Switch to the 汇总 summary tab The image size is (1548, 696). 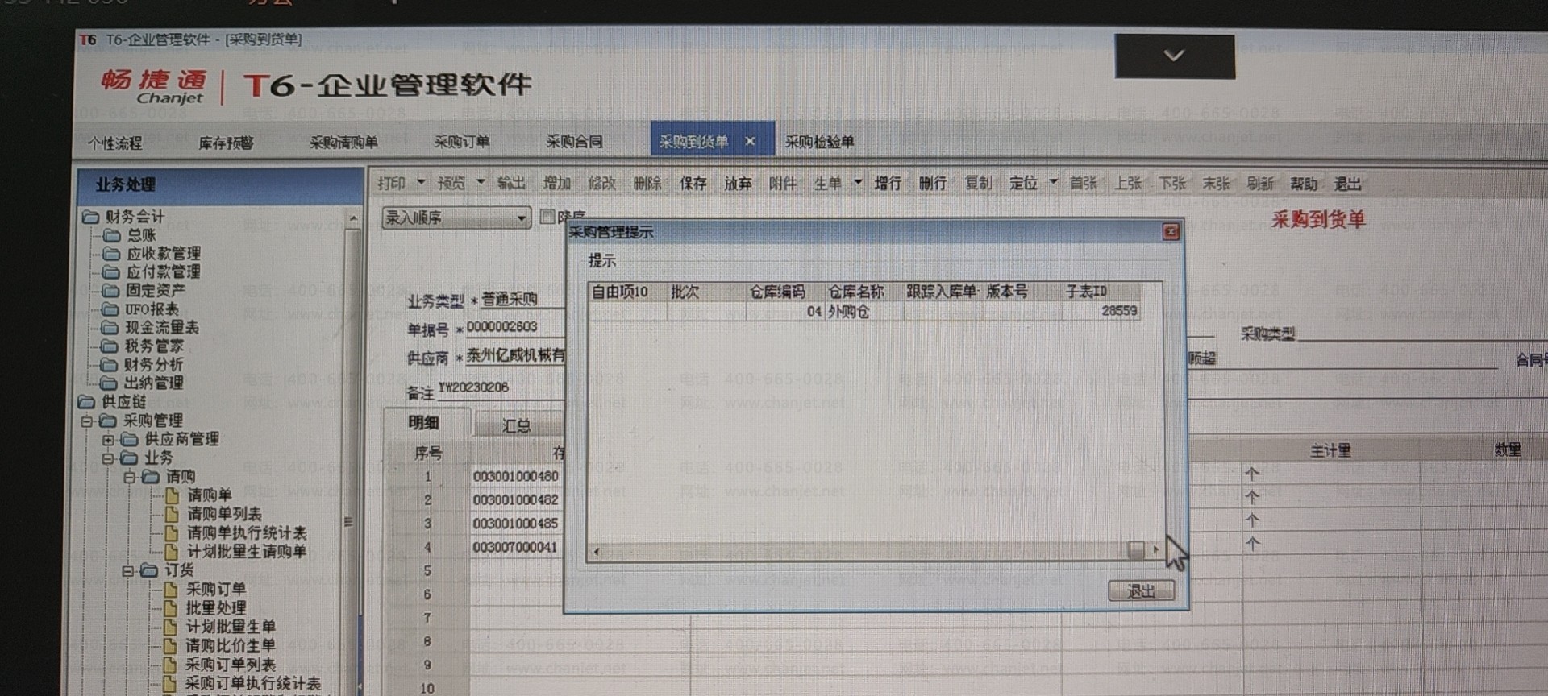pos(517,425)
